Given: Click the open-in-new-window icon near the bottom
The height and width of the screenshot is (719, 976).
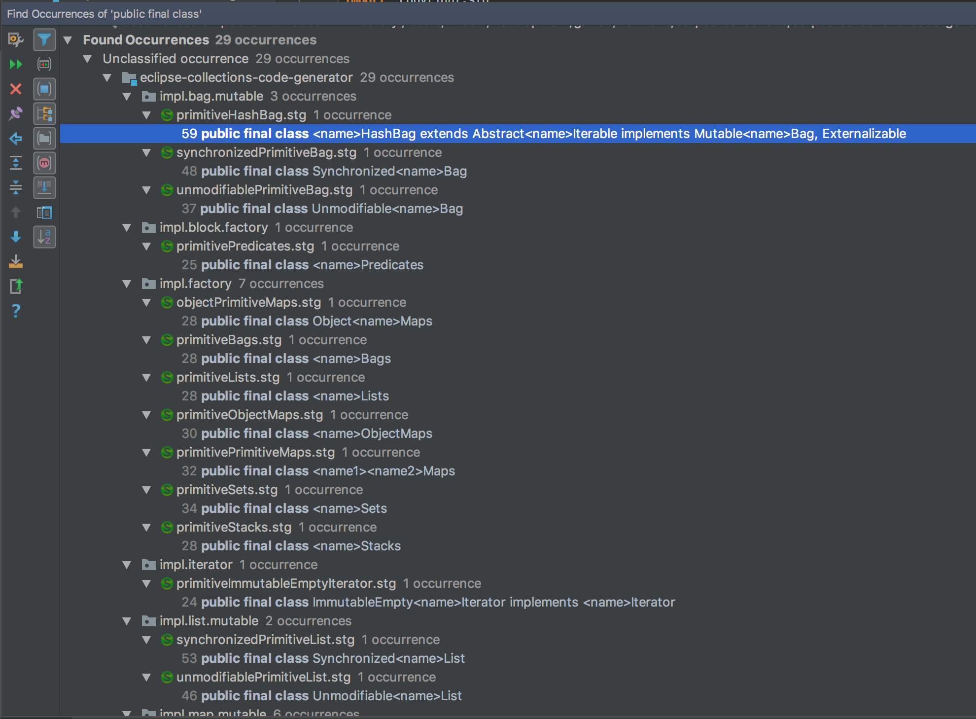Looking at the screenshot, I should (x=16, y=287).
